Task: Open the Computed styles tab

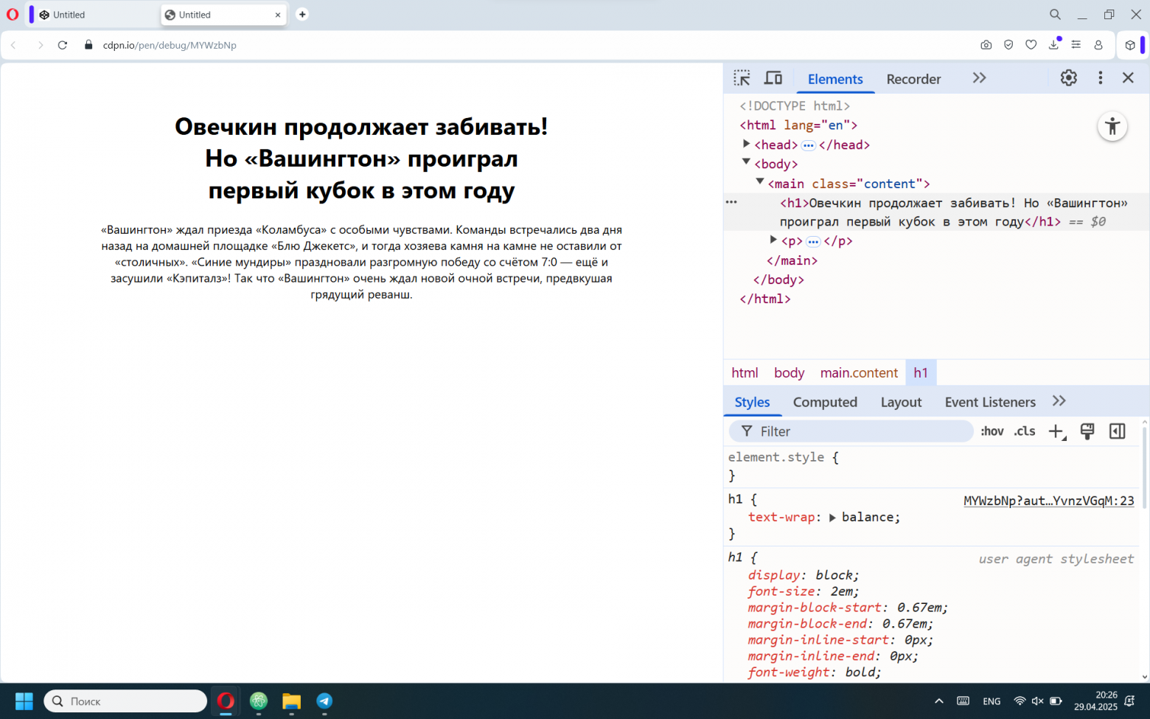Action: [x=825, y=402]
